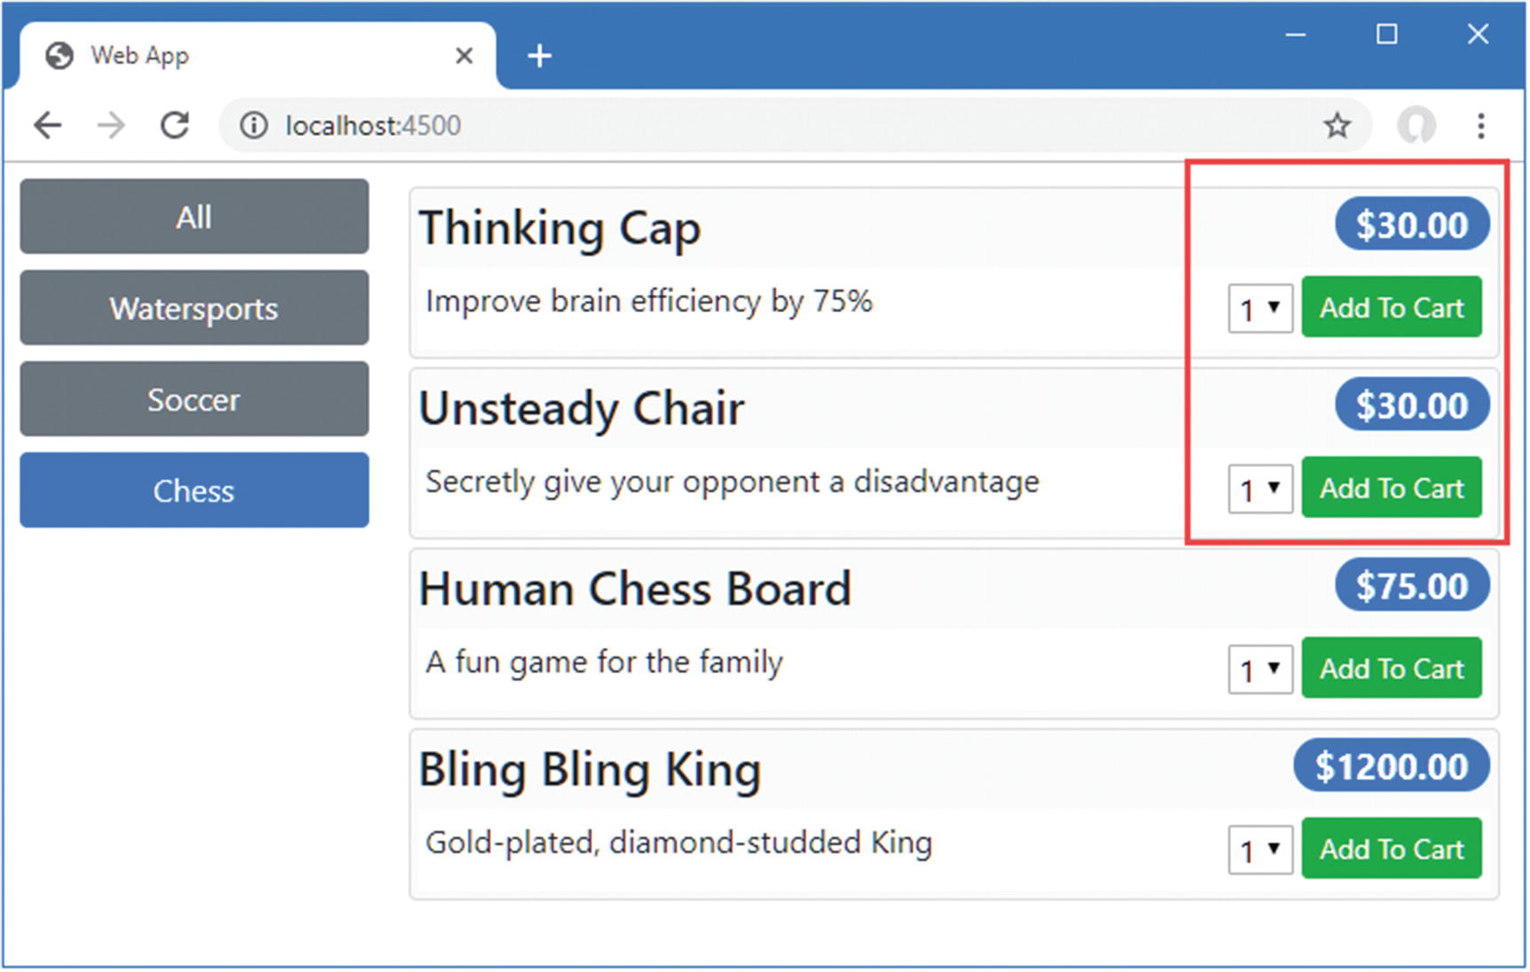This screenshot has width=1530, height=972.
Task: Expand quantity selector for Human Chess Board
Action: 1259,670
